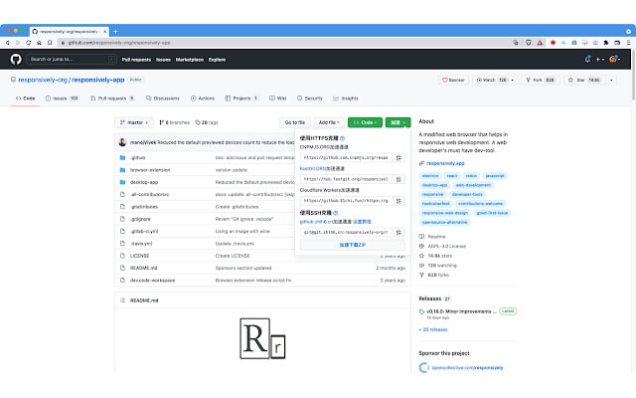Open the Add file dropdown

point(328,121)
